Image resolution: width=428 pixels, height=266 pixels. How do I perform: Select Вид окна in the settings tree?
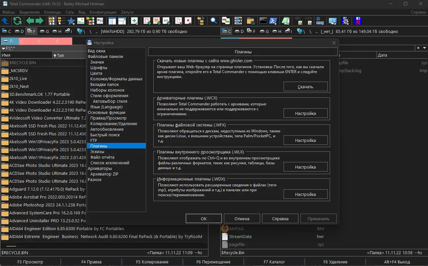tap(97, 51)
